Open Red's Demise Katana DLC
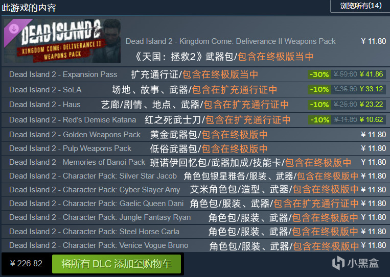The height and width of the screenshot is (277, 390). pos(73,120)
